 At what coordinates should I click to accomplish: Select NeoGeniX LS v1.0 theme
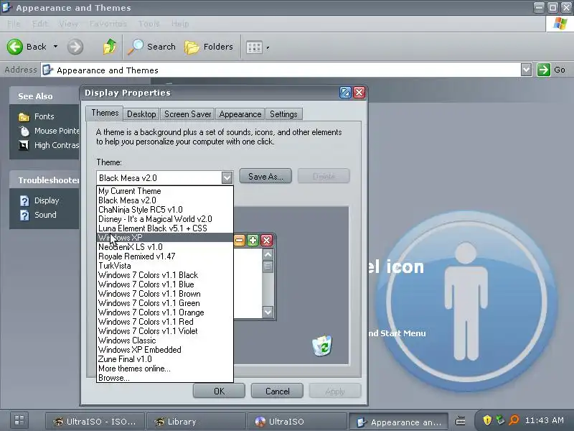pyautogui.click(x=165, y=247)
